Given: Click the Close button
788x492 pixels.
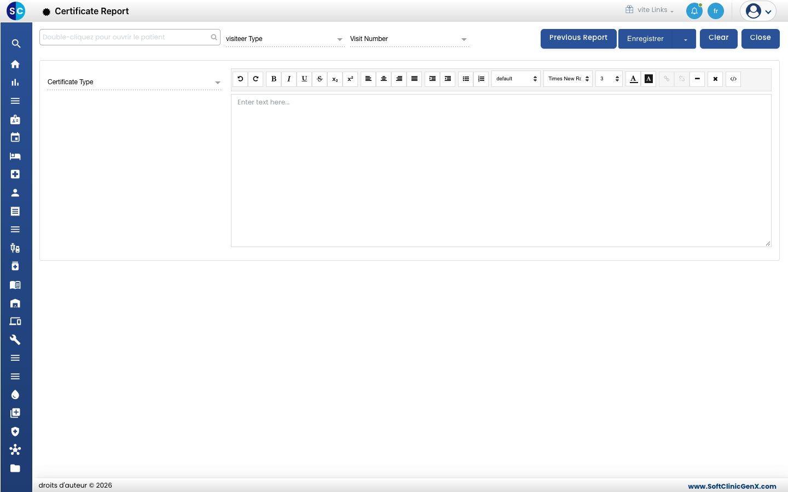Looking at the screenshot, I should 761,38.
